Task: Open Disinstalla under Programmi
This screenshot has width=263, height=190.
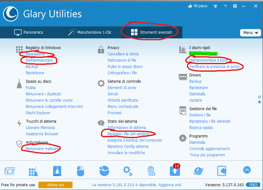Action: [x=197, y=142]
